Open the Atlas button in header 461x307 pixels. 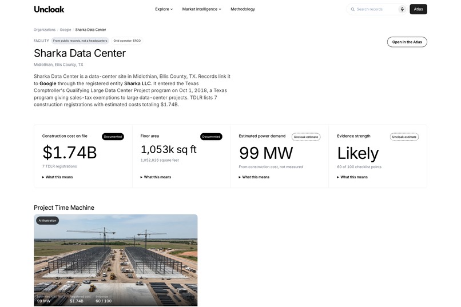coord(418,9)
